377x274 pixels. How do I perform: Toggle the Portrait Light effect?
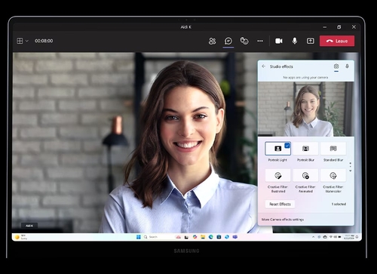(277, 149)
